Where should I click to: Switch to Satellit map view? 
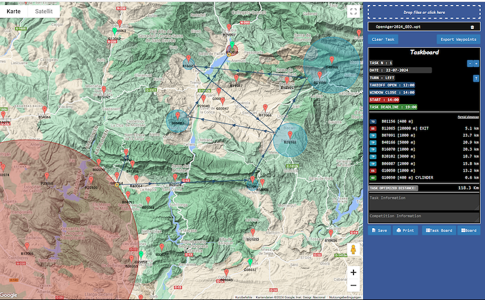click(x=44, y=11)
